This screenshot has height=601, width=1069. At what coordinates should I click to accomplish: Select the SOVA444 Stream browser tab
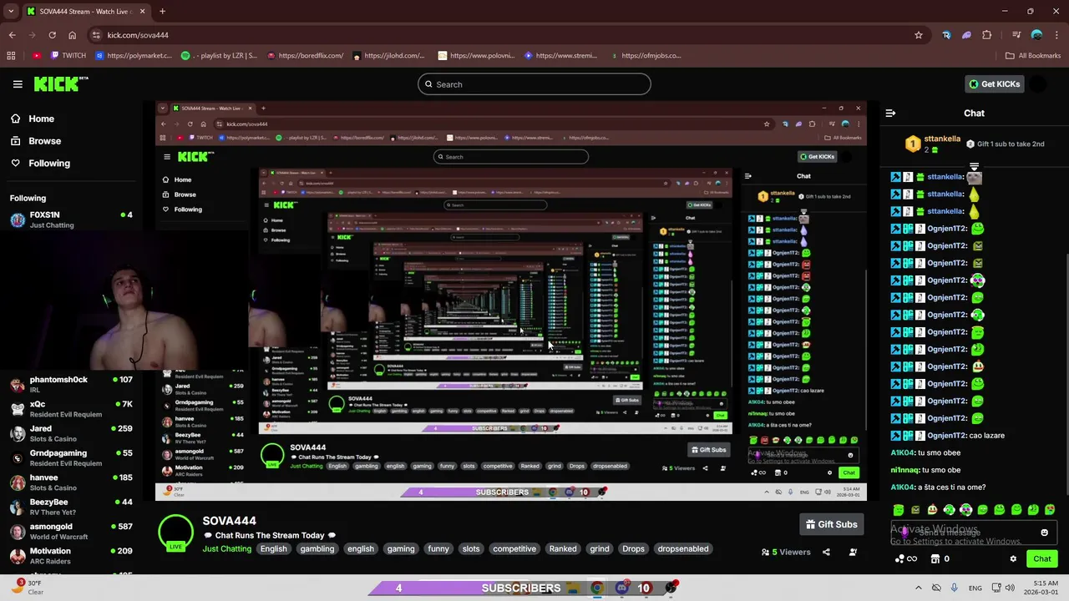tap(86, 12)
